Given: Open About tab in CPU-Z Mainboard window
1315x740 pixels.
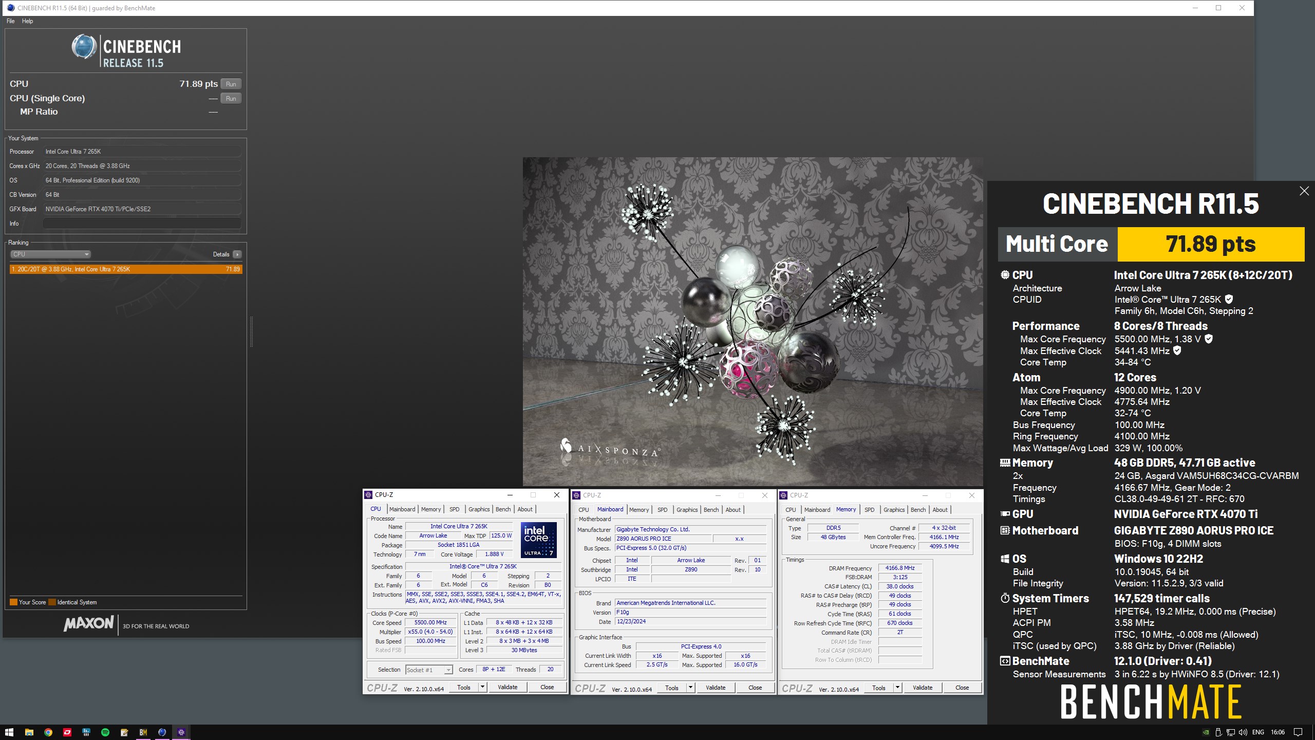Looking at the screenshot, I should pyautogui.click(x=733, y=510).
